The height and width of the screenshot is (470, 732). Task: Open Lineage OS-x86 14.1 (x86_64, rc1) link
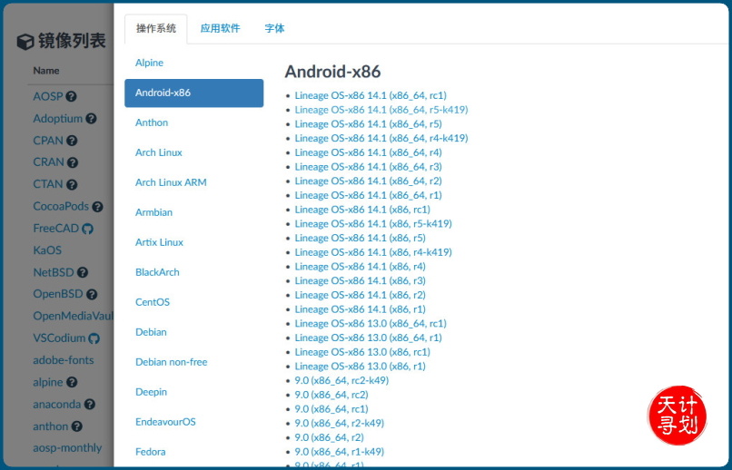[370, 95]
